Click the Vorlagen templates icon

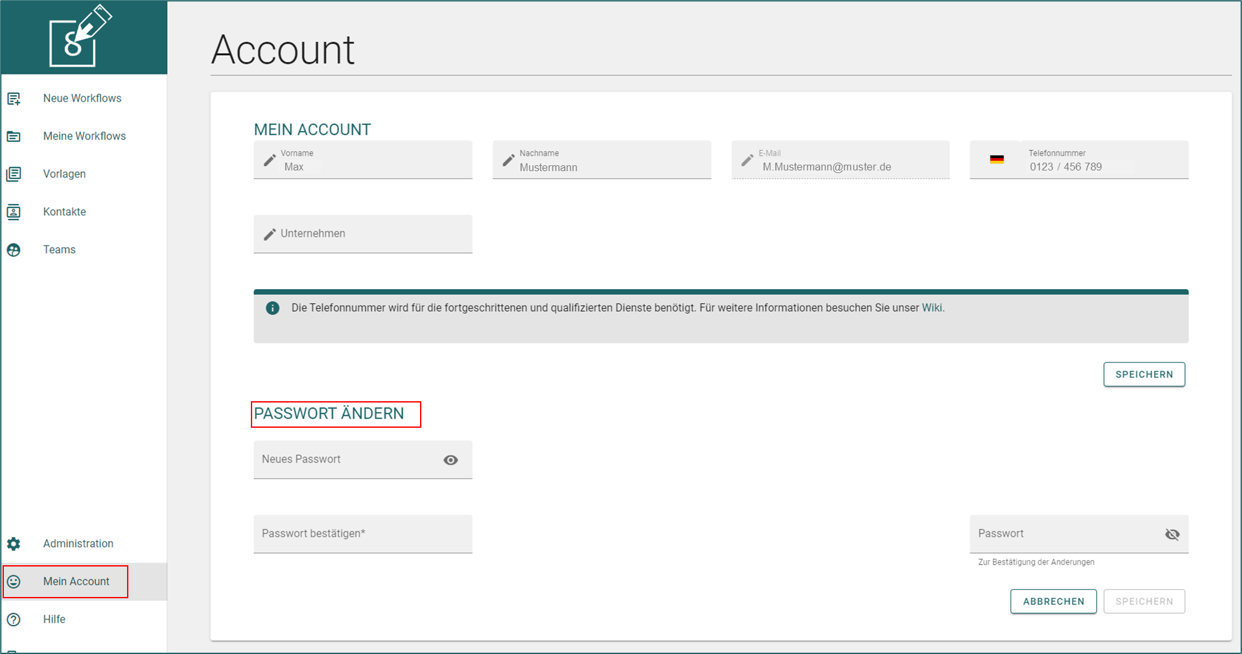tap(14, 174)
